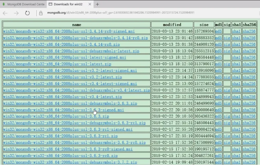
Task: Open md5 link for 3.4.14-rc0-signed.msi
Action: click(x=218, y=31)
